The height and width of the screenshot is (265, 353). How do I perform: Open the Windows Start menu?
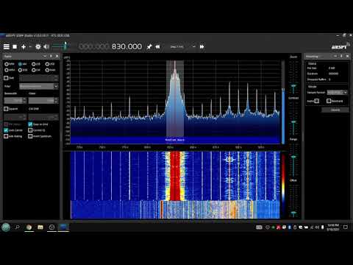pos(6,227)
